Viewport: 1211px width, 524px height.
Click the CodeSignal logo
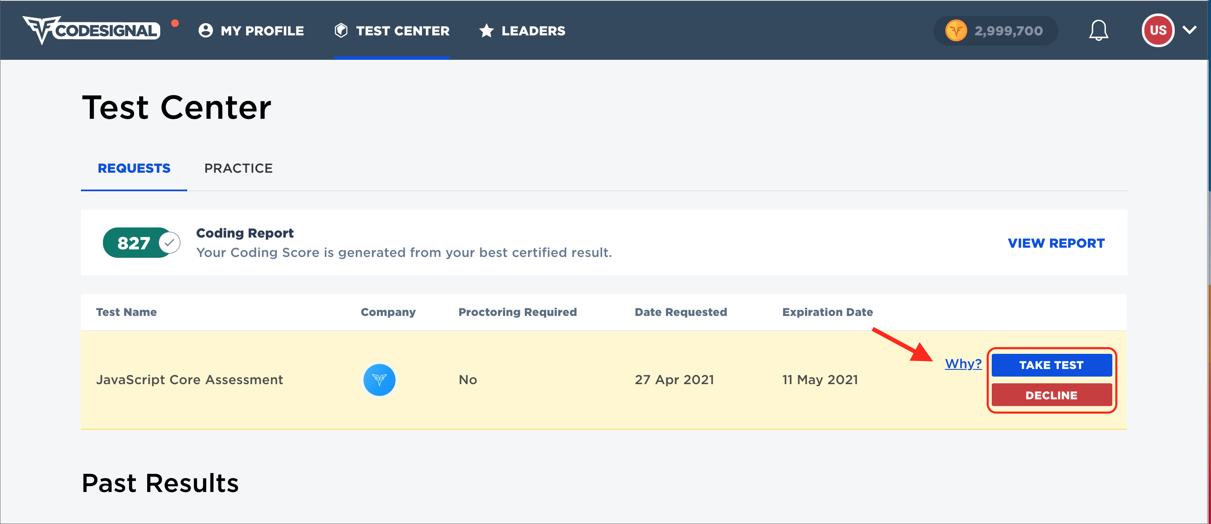(91, 30)
